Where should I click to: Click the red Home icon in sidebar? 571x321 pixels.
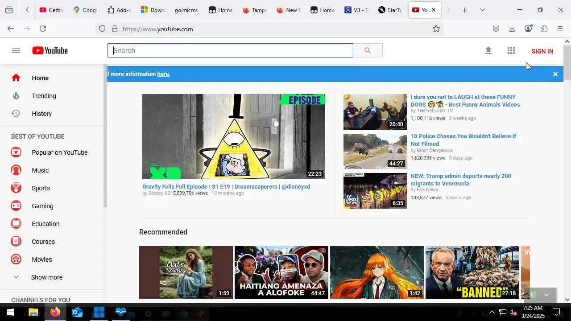point(16,78)
